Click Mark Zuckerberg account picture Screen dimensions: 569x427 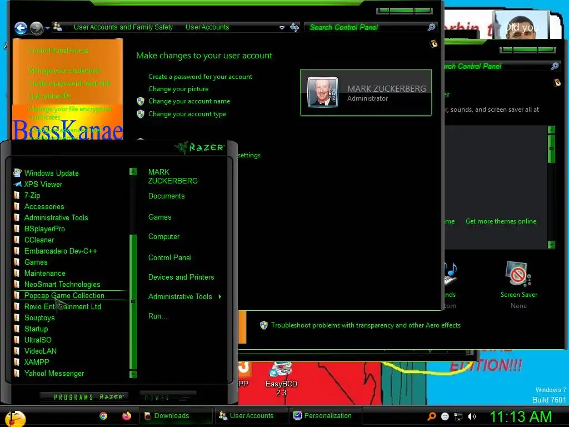coord(323,92)
